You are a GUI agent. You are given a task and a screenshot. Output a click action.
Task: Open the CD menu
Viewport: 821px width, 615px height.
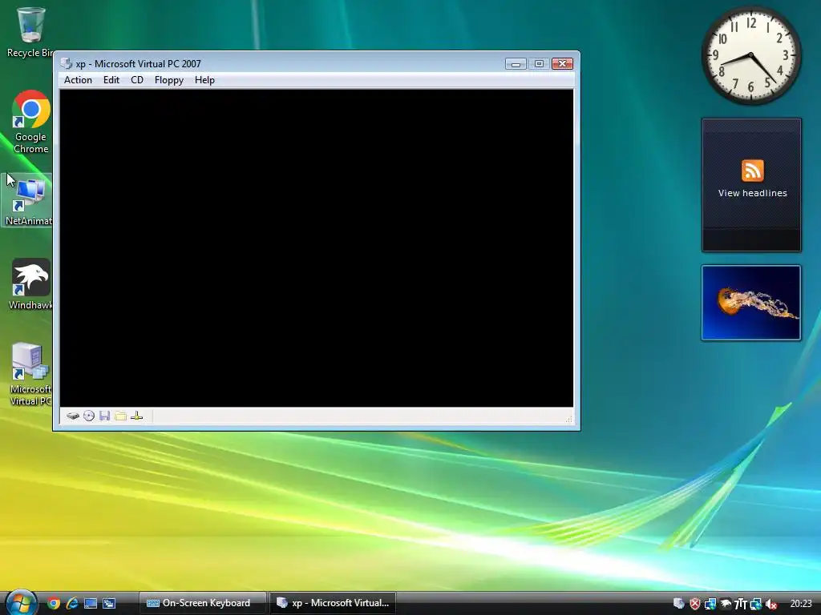[x=136, y=80]
